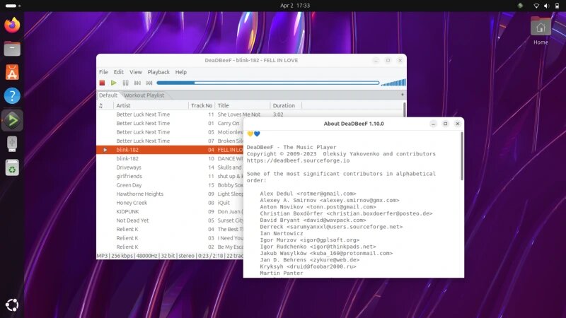Click the Igor Murzov contributor line

(x=310, y=240)
